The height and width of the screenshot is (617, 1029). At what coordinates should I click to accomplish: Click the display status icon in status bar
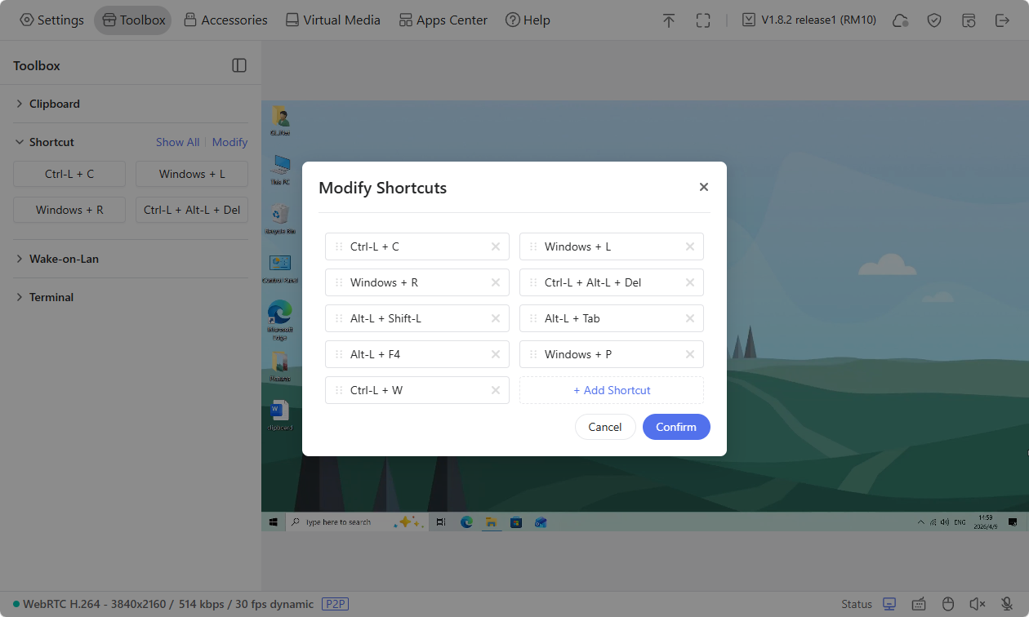click(x=889, y=604)
